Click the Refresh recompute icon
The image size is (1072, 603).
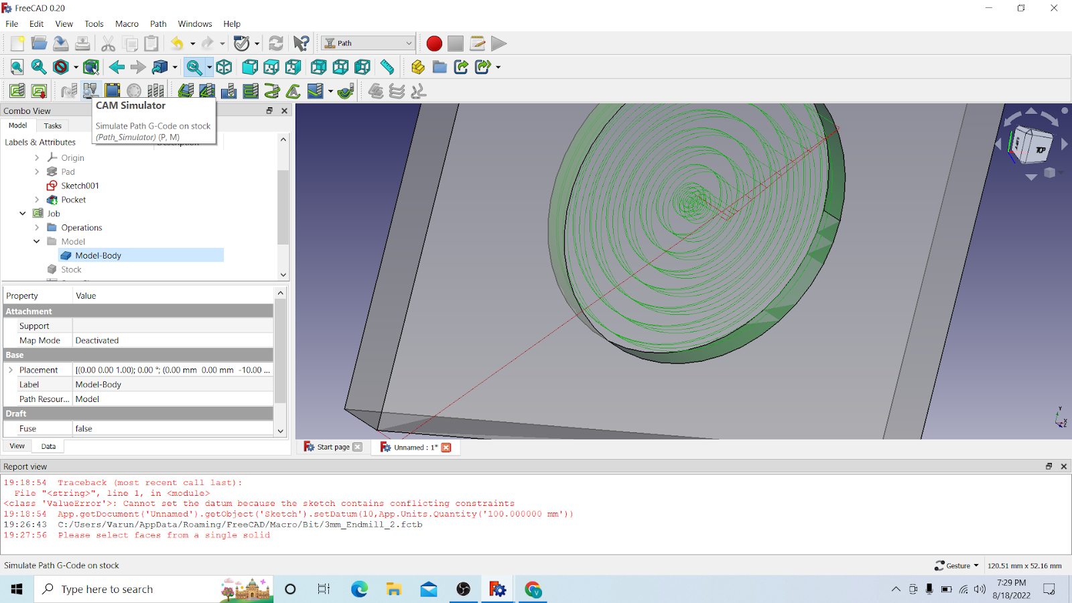(275, 44)
